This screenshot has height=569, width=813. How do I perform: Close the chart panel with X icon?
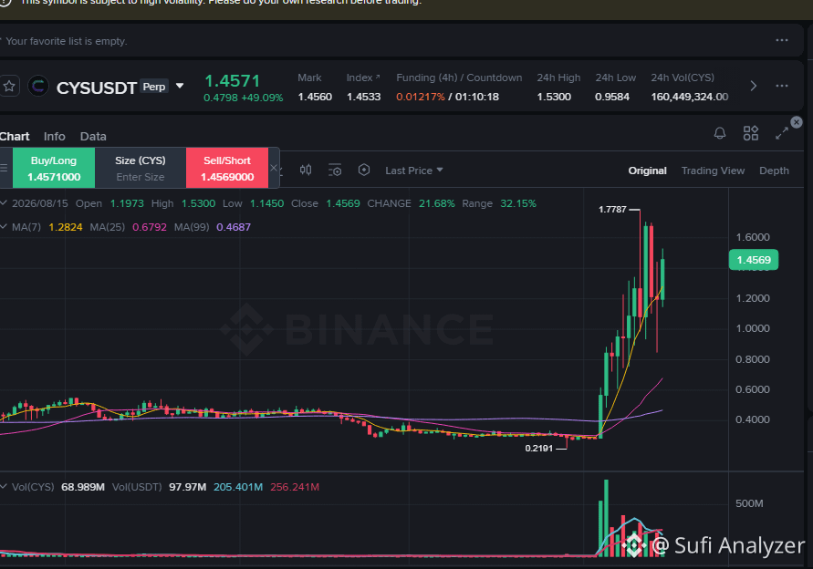tap(797, 122)
